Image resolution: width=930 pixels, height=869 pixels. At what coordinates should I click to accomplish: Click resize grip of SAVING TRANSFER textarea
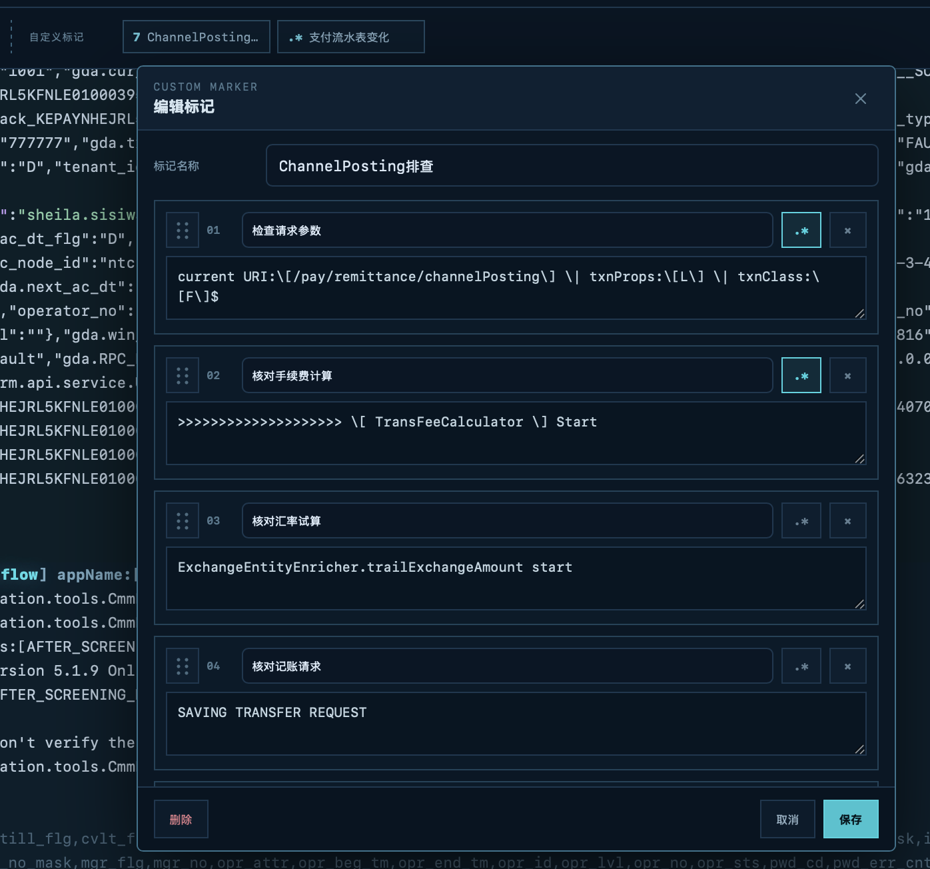tap(860, 749)
